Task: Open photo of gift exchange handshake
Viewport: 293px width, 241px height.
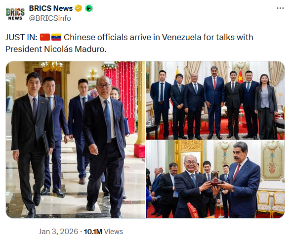Action: (215, 179)
